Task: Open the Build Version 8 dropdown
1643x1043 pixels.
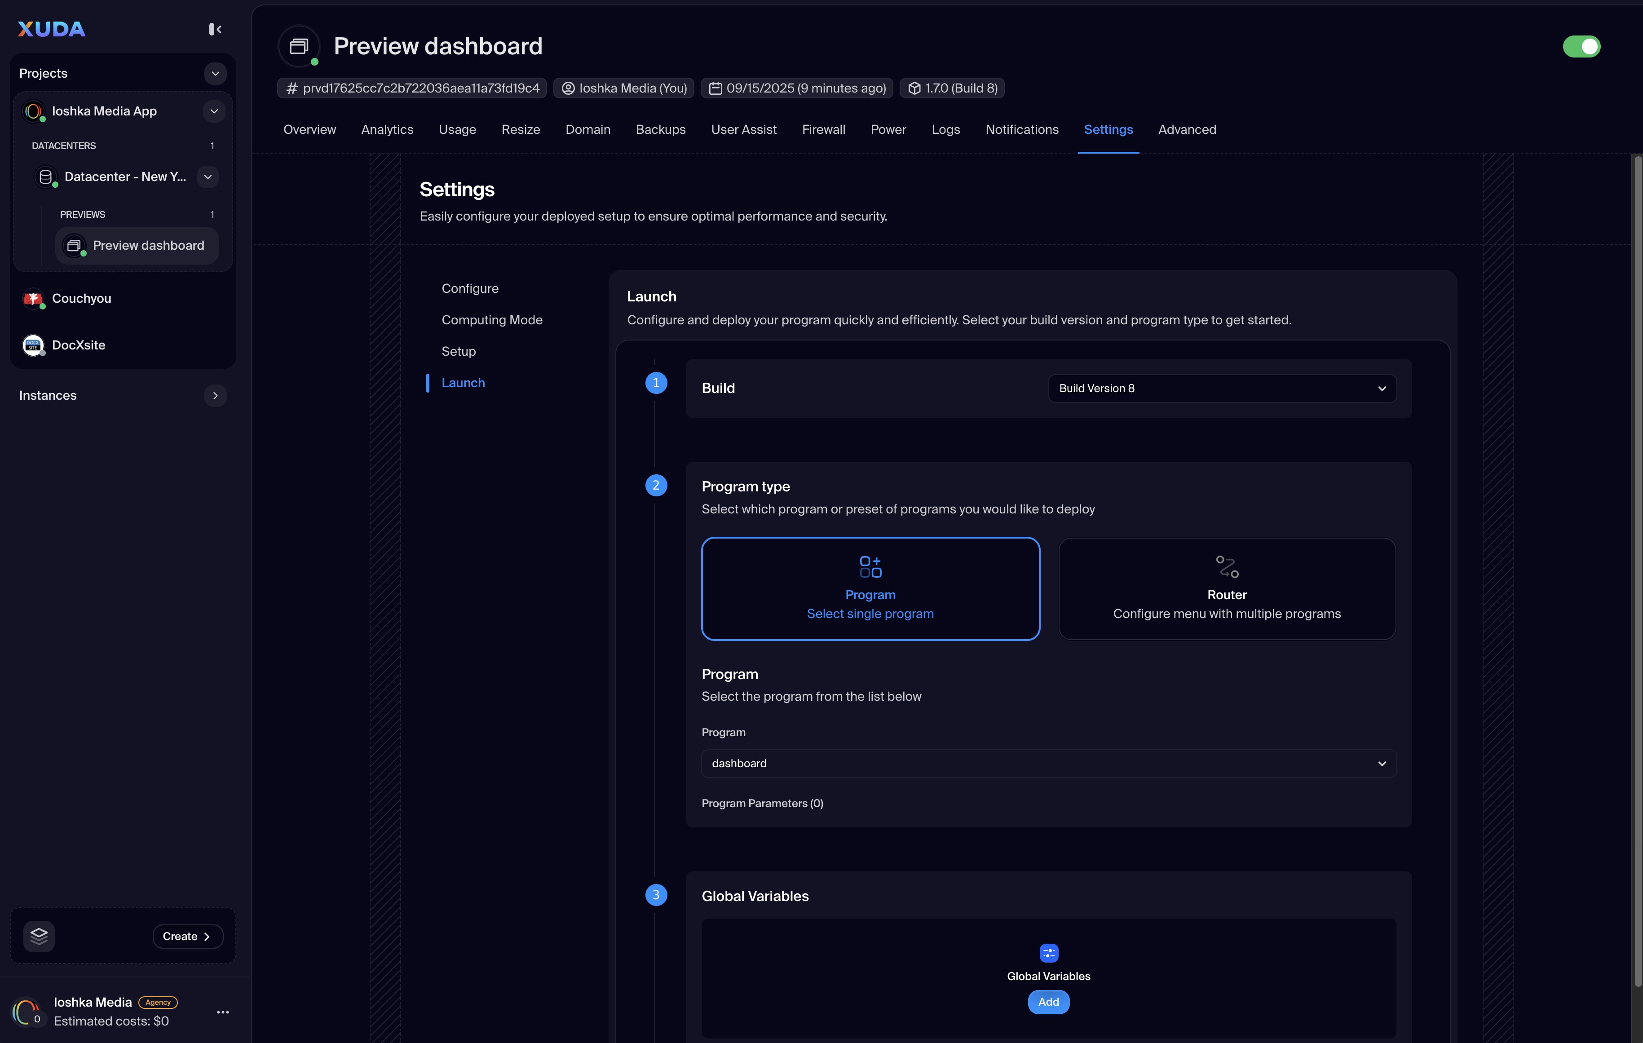Action: click(x=1221, y=388)
